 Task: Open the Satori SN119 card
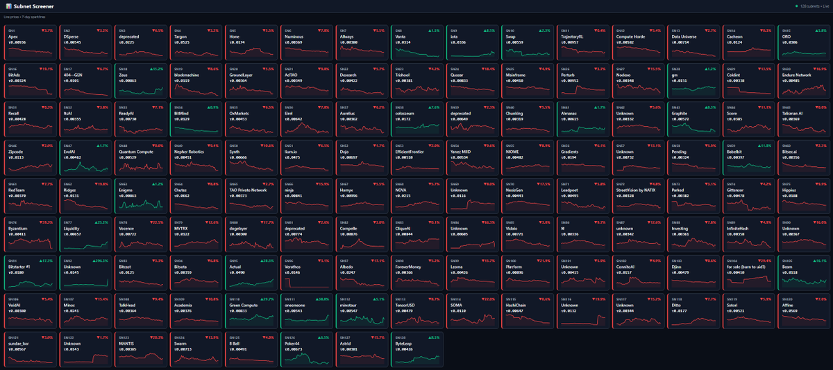(x=748, y=311)
